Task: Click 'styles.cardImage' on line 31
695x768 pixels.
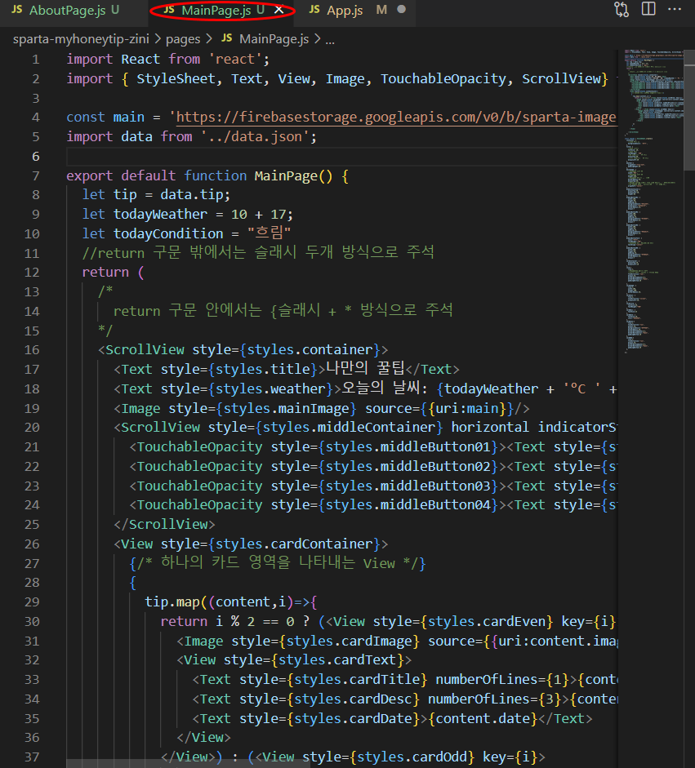Action: (349, 641)
